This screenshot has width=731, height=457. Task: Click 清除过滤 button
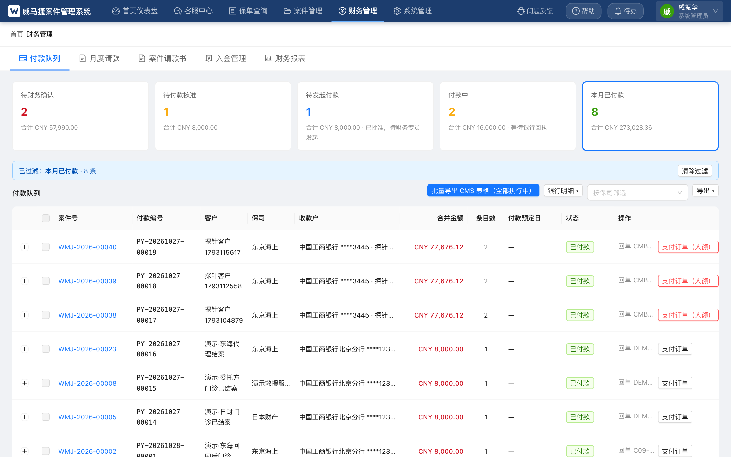[695, 171]
